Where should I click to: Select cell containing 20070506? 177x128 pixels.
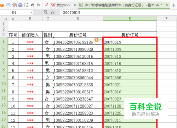130,77
